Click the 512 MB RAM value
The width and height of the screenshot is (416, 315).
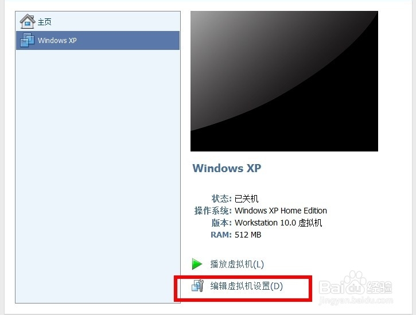coord(248,235)
